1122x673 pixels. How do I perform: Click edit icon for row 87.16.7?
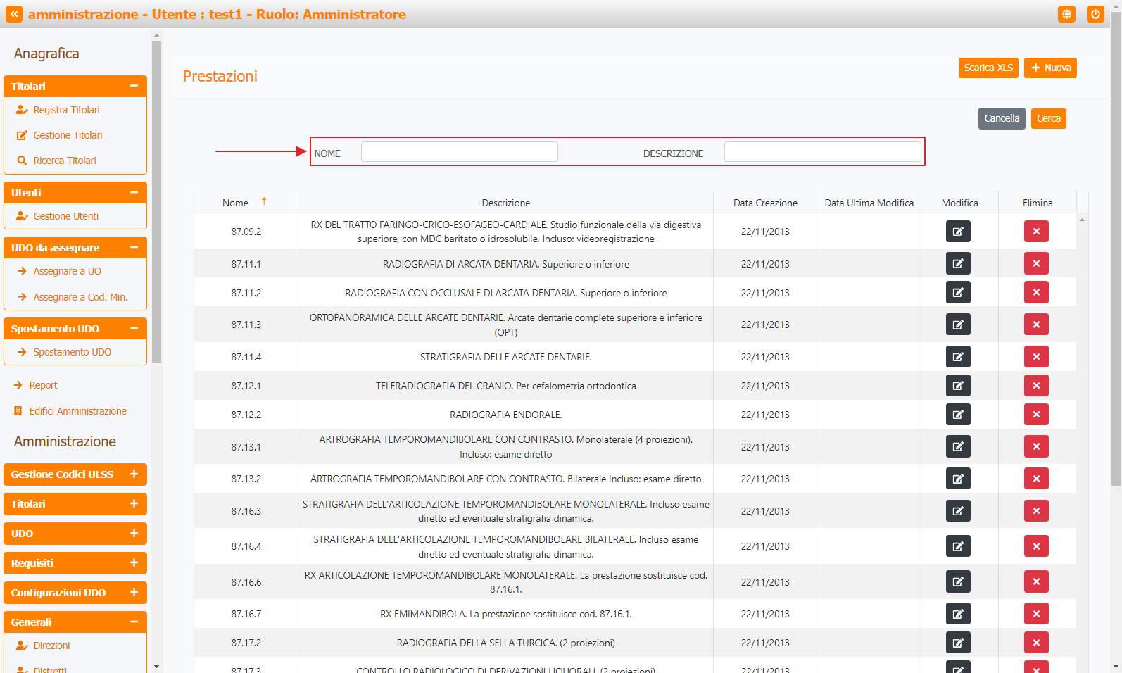pos(957,614)
